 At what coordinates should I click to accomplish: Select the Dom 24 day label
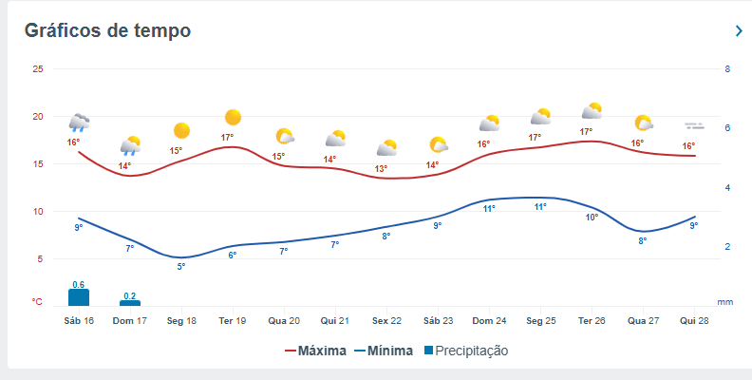[489, 321]
